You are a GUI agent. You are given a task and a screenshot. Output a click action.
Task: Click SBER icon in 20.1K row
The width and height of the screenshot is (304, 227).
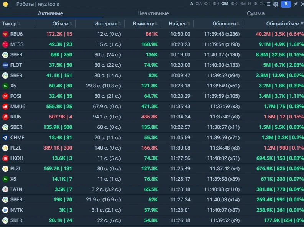point(5,220)
